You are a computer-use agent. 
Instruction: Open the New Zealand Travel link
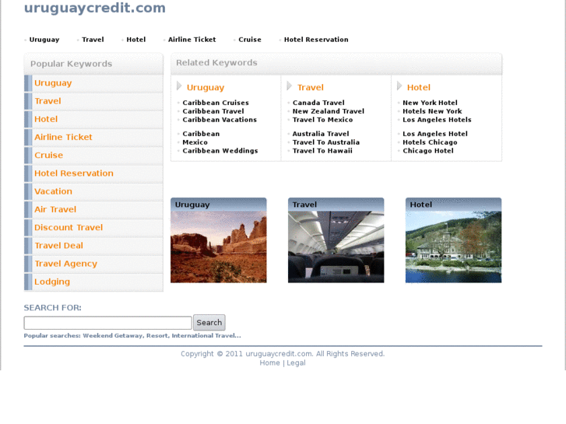(x=329, y=111)
